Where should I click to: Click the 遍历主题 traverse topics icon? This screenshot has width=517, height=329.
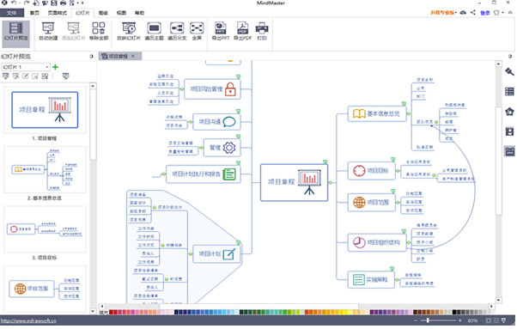tap(154, 31)
